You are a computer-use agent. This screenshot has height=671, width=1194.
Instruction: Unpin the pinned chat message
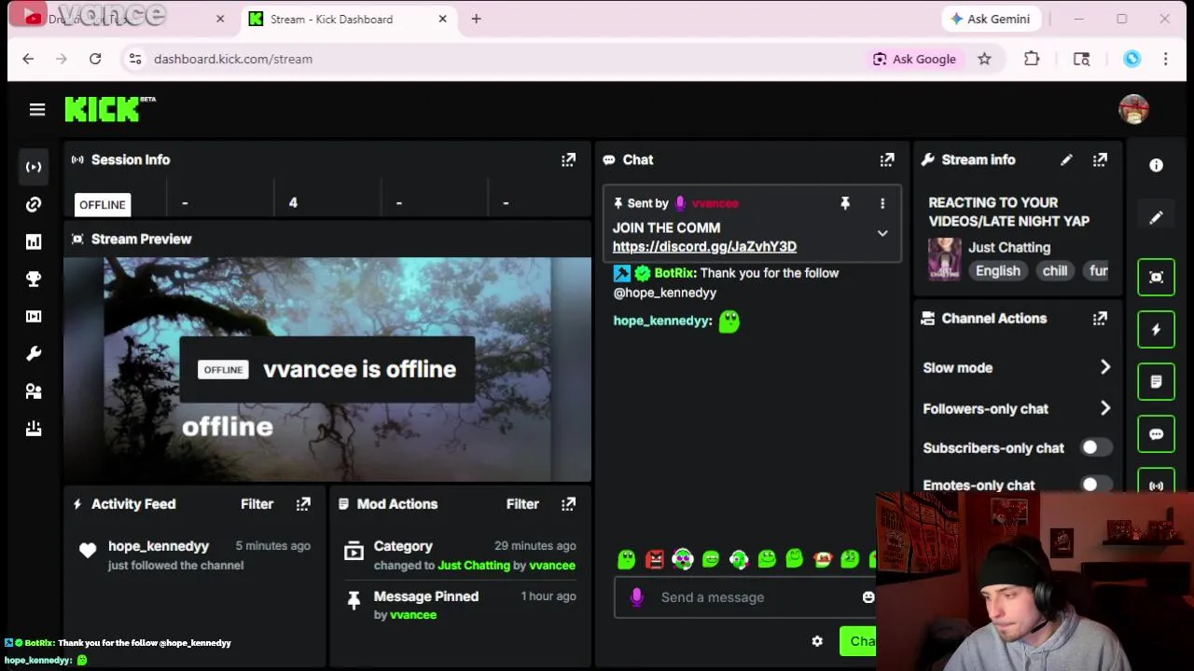click(845, 203)
